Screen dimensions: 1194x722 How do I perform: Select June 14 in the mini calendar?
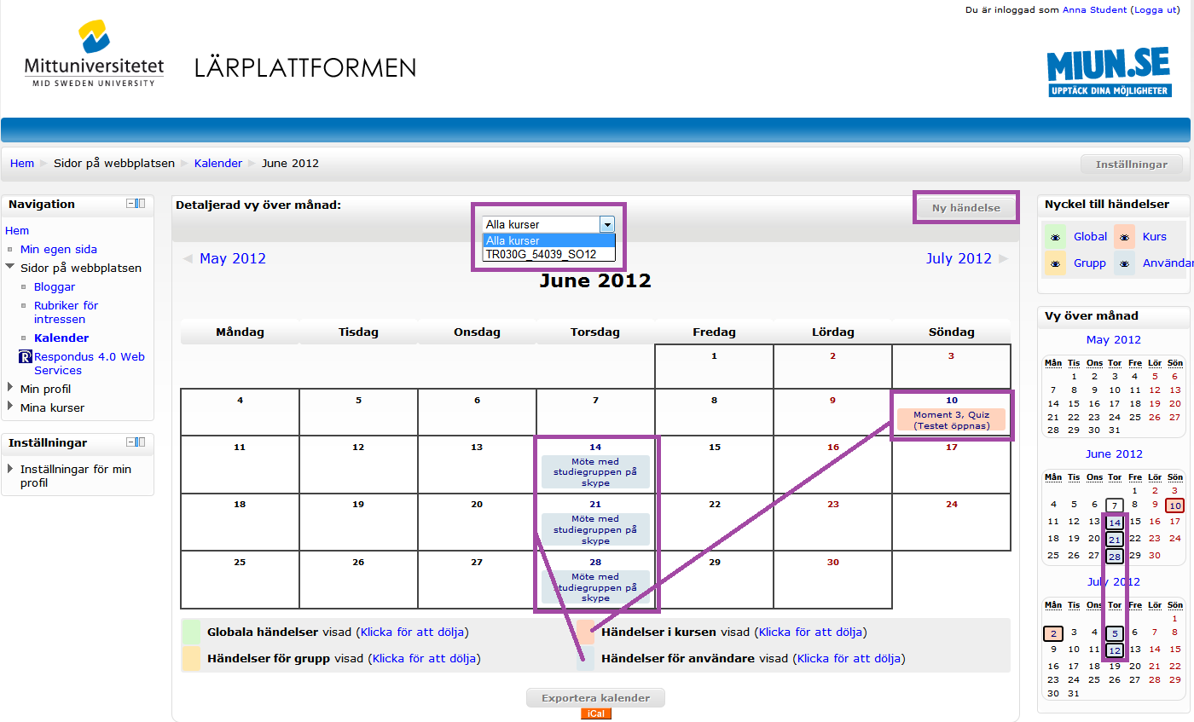(x=1115, y=523)
